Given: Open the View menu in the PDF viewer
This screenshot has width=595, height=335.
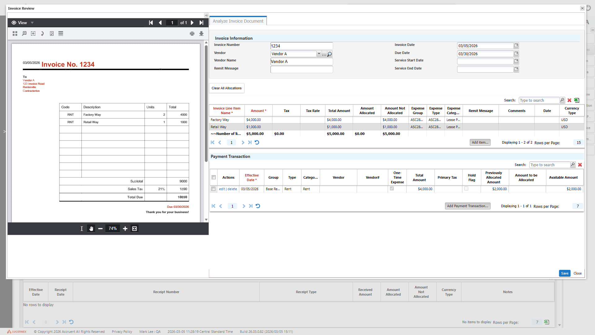Looking at the screenshot, I should 22,22.
